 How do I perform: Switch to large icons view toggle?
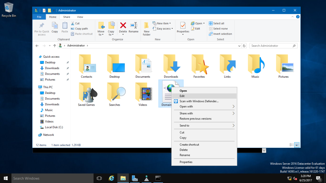297,145
